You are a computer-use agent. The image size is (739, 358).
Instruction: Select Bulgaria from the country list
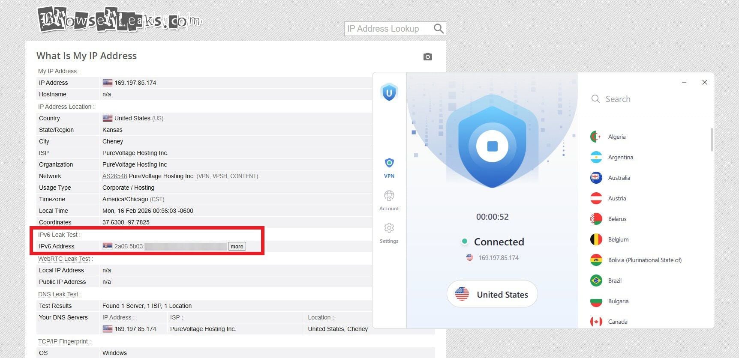[x=618, y=301]
